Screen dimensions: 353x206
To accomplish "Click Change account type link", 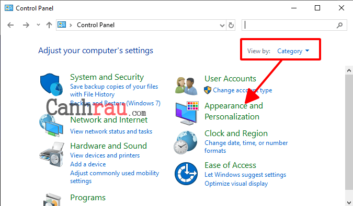I will coord(243,90).
